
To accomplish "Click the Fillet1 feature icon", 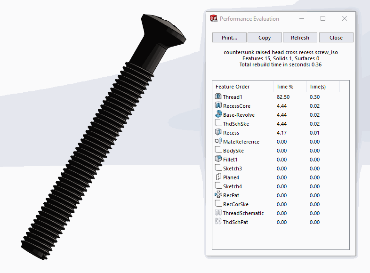I will click(218, 159).
